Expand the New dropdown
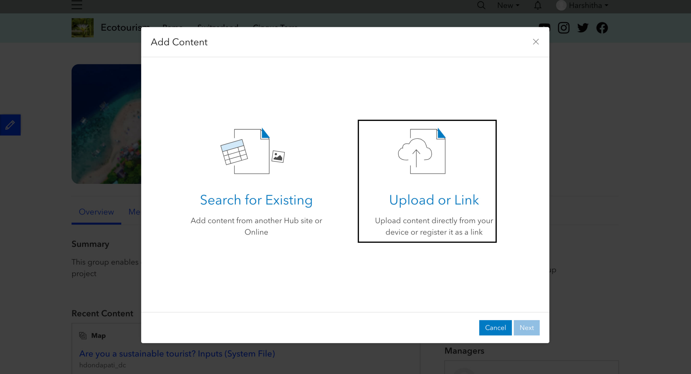 tap(508, 5)
